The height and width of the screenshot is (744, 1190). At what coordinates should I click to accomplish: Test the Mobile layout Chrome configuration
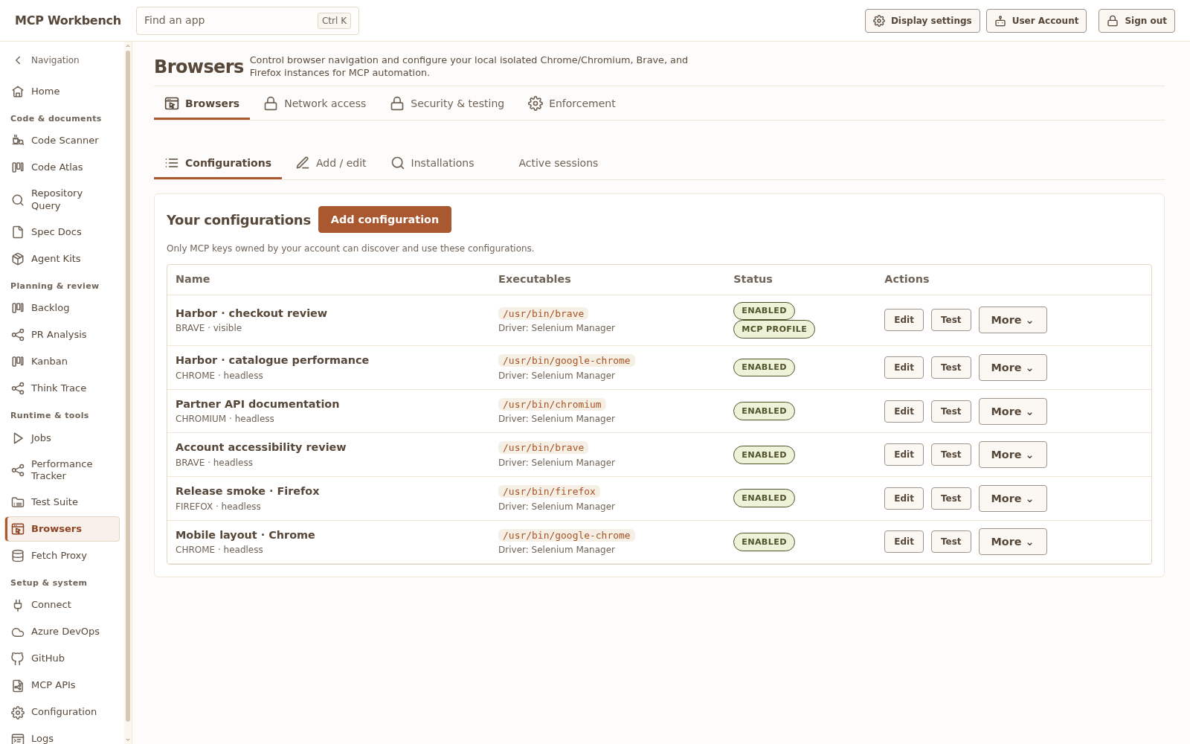click(x=951, y=542)
